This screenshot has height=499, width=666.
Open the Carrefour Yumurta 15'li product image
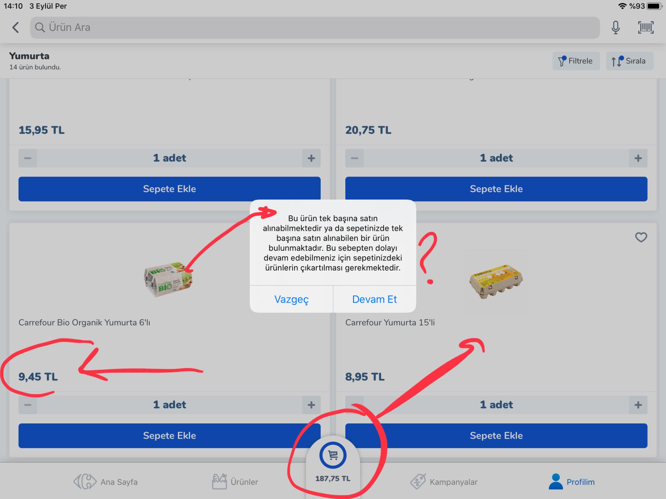(x=496, y=281)
